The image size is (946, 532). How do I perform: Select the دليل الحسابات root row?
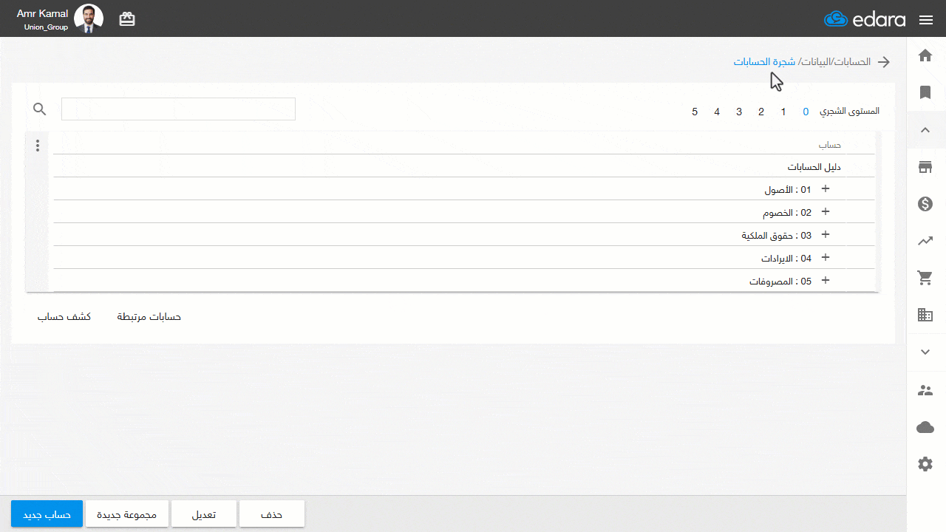click(464, 166)
